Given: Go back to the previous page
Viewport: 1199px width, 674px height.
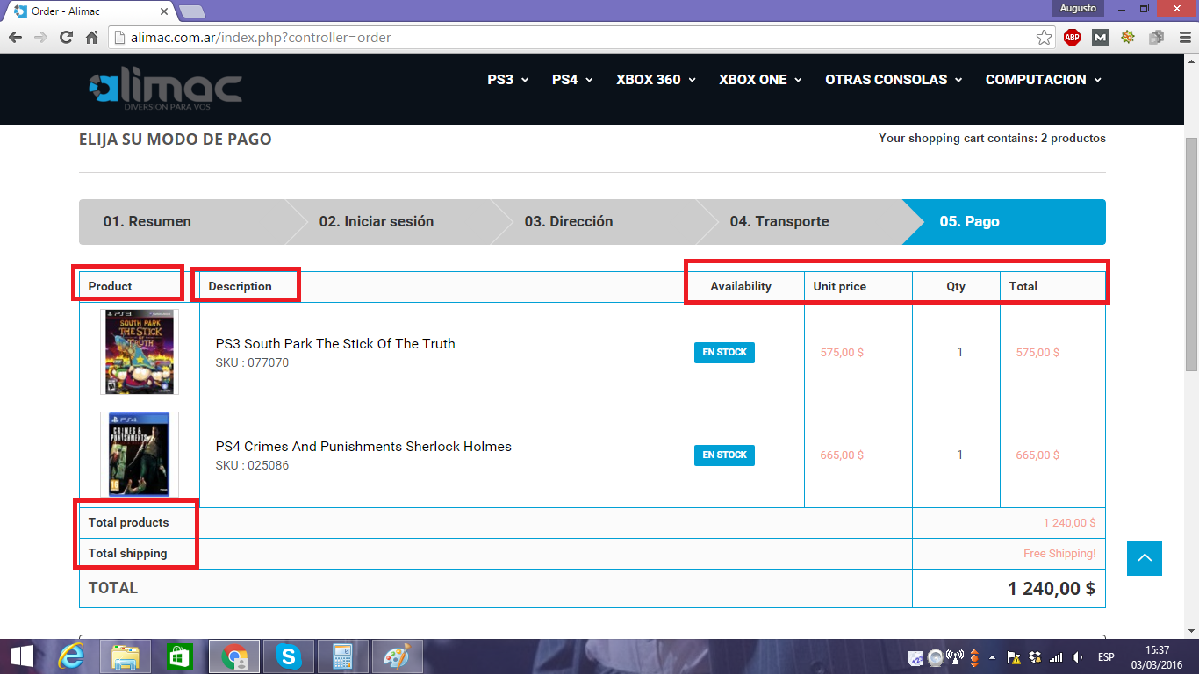Looking at the screenshot, I should [15, 38].
